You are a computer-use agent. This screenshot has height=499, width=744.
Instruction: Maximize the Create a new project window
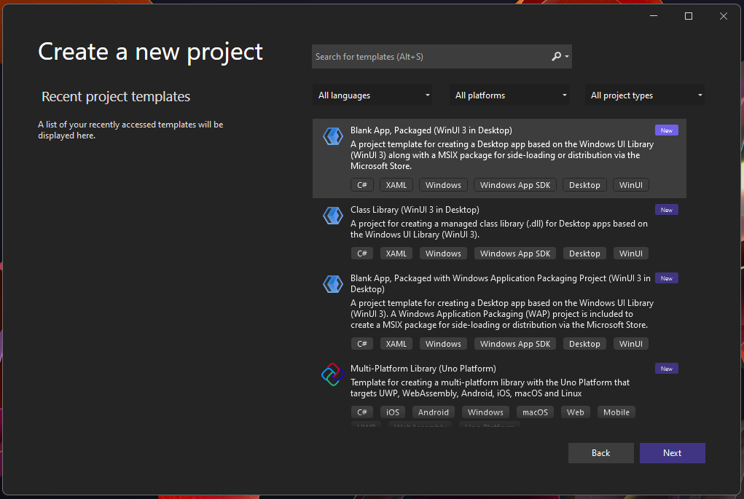(689, 16)
